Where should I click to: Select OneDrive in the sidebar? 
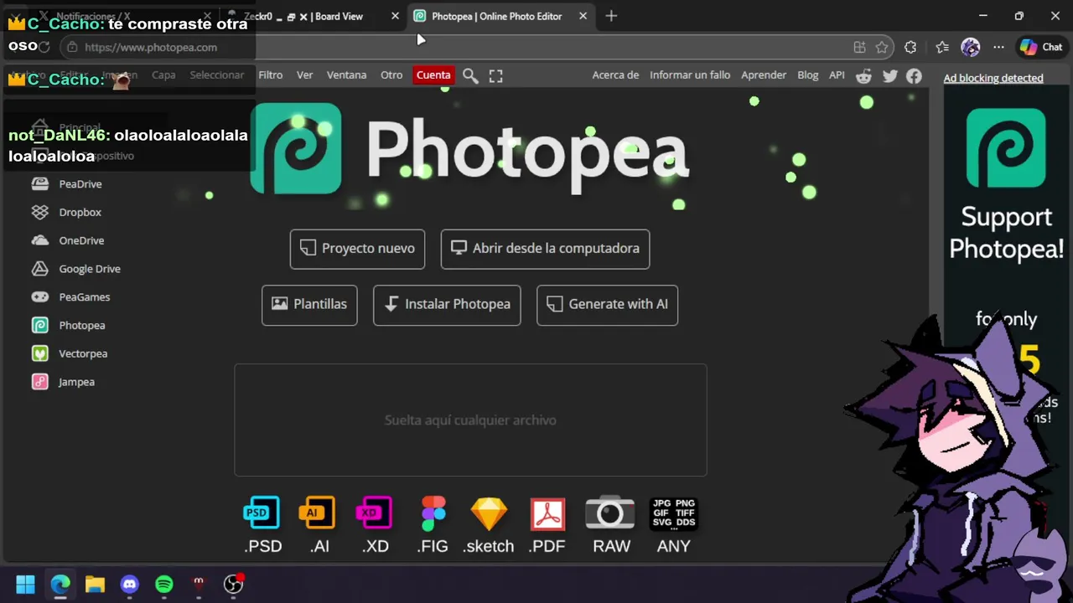[x=81, y=241]
